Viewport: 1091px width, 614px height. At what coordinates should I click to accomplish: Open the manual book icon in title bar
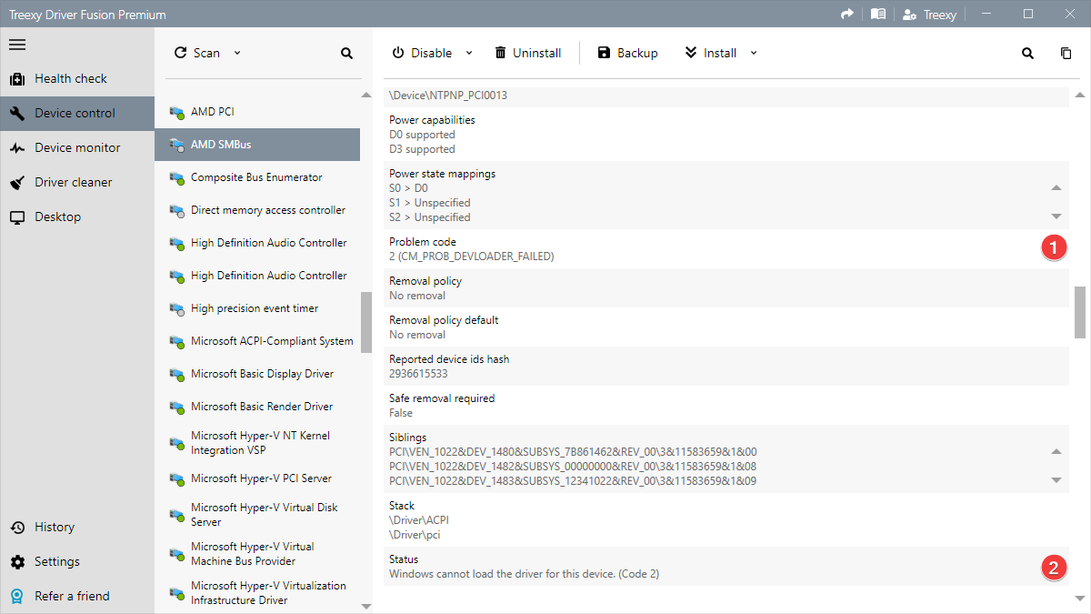pyautogui.click(x=877, y=15)
